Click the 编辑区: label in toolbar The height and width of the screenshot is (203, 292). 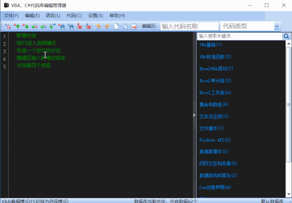pos(149,27)
